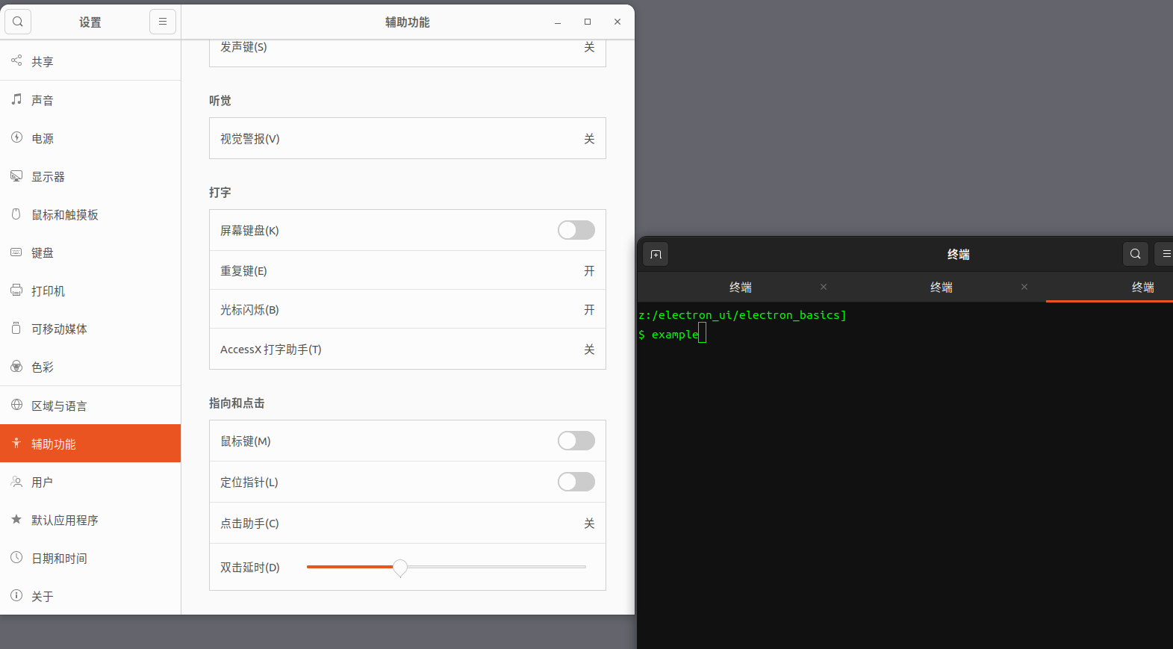
Task: Open 鼠标和触摸板 settings page
Action: pos(90,214)
